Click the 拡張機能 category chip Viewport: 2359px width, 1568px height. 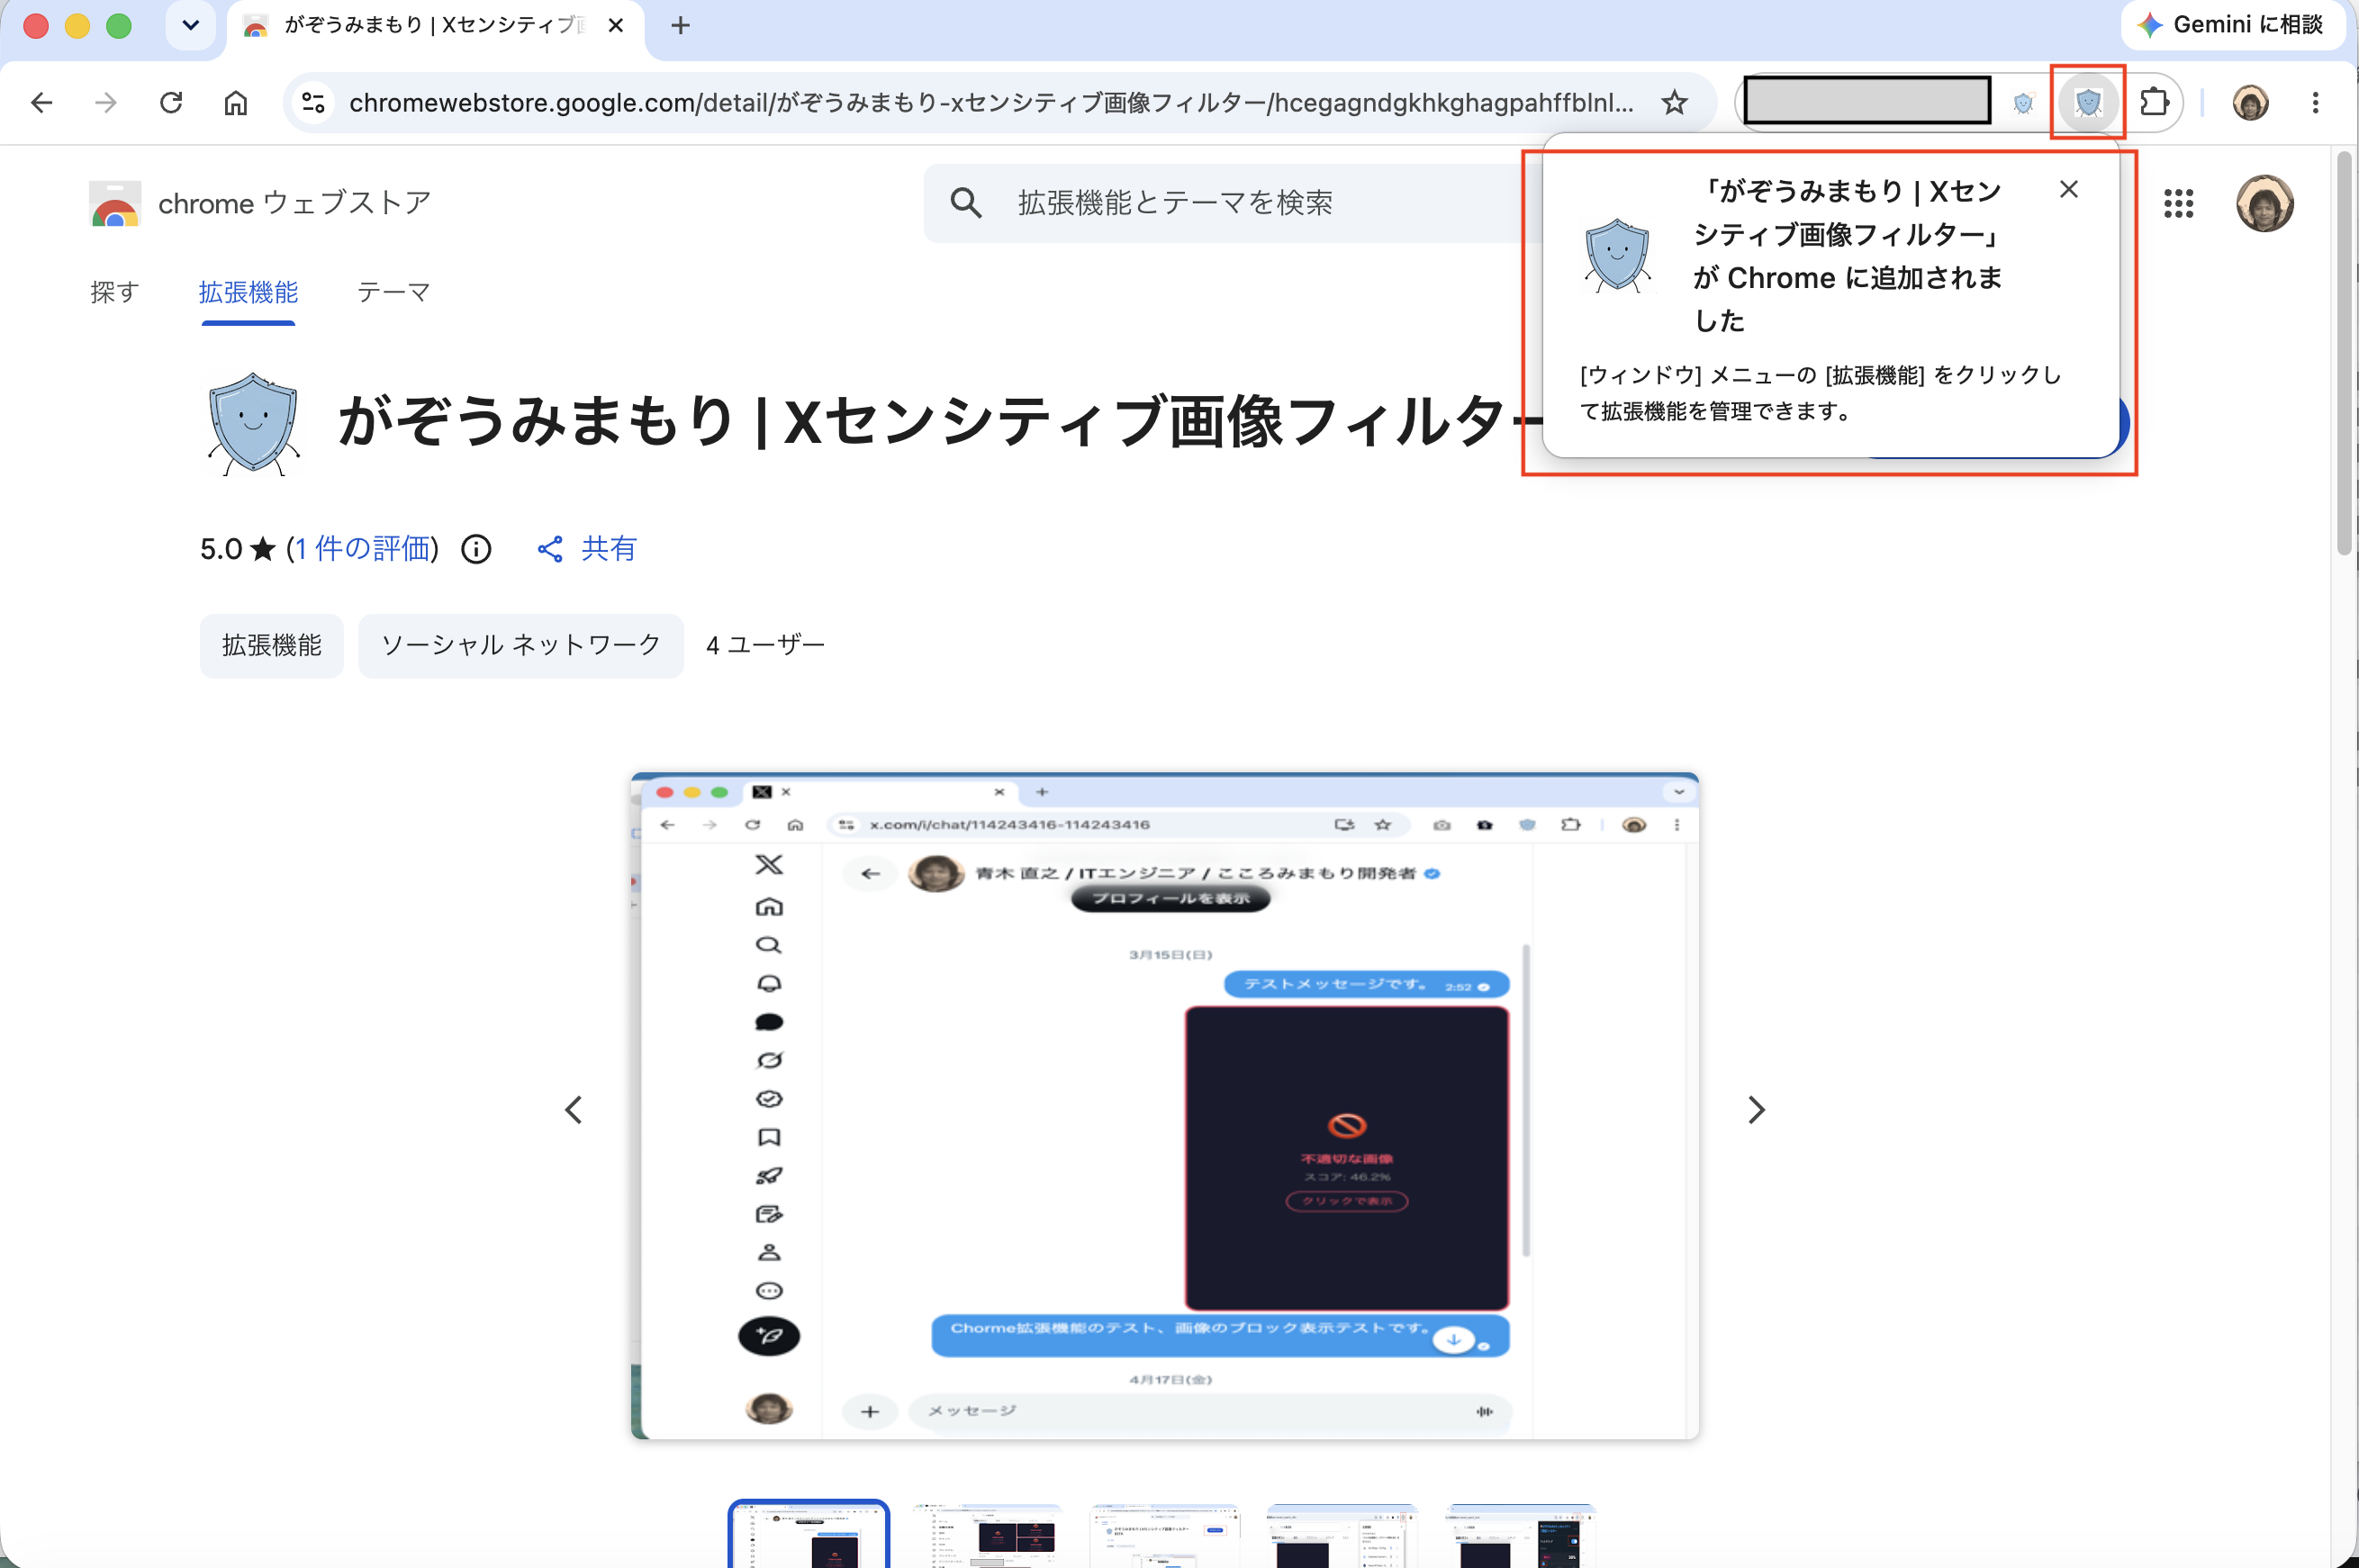coord(272,645)
